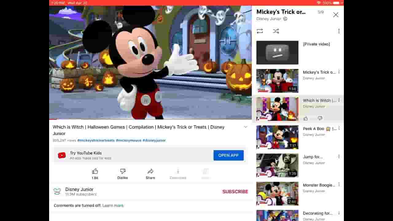Play Peek A Boo video thumbnail

pyautogui.click(x=277, y=137)
